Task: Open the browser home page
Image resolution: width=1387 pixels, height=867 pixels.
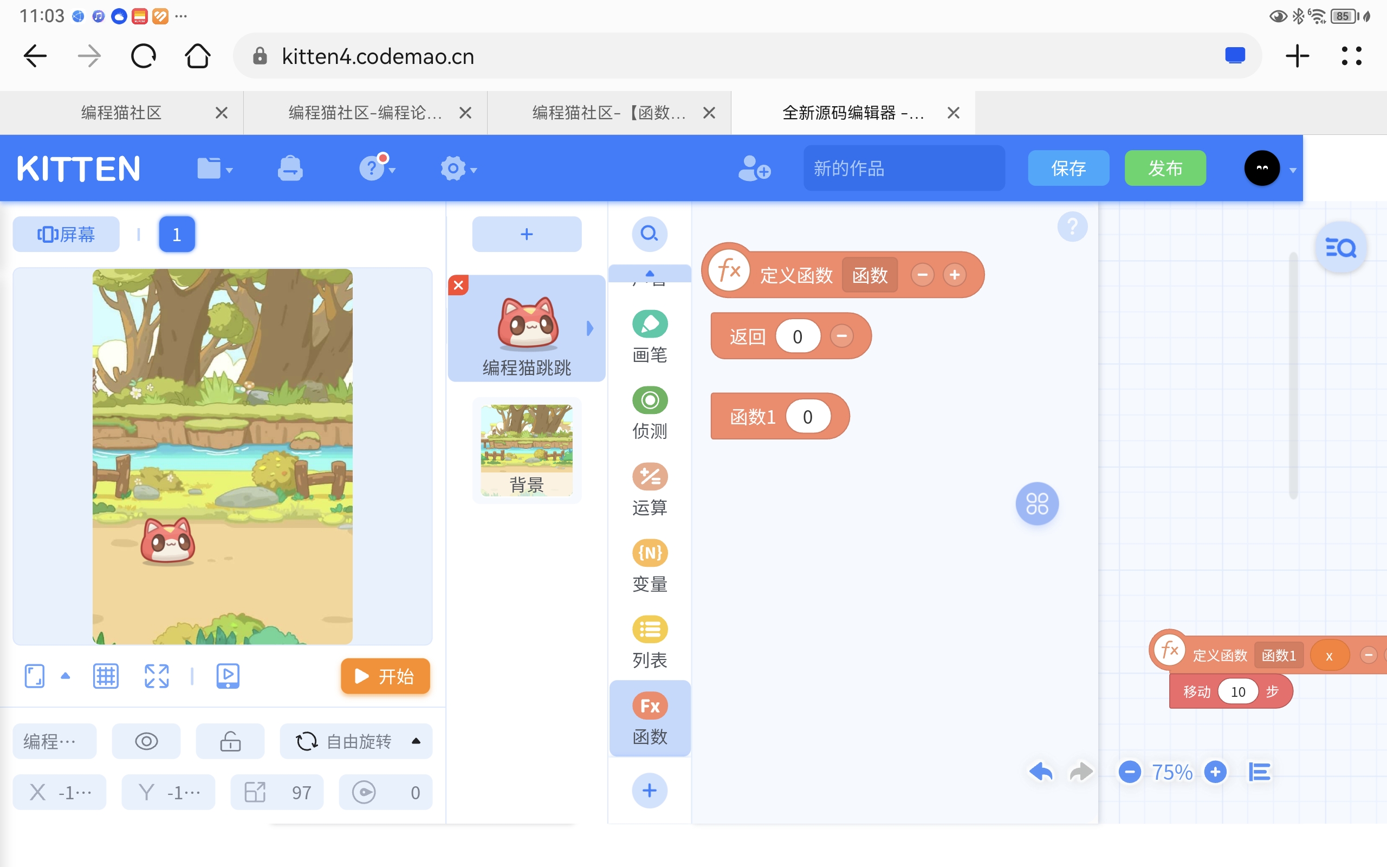Action: 198,56
